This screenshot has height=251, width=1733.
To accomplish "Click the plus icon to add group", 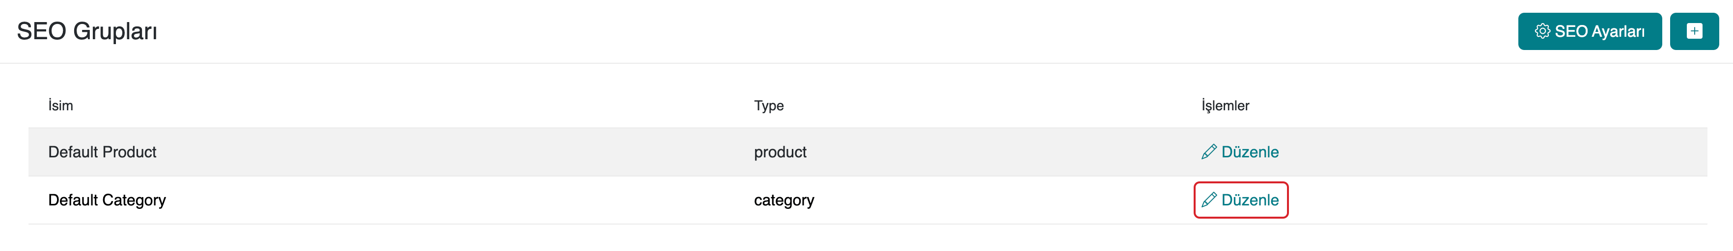I will pos(1694,31).
